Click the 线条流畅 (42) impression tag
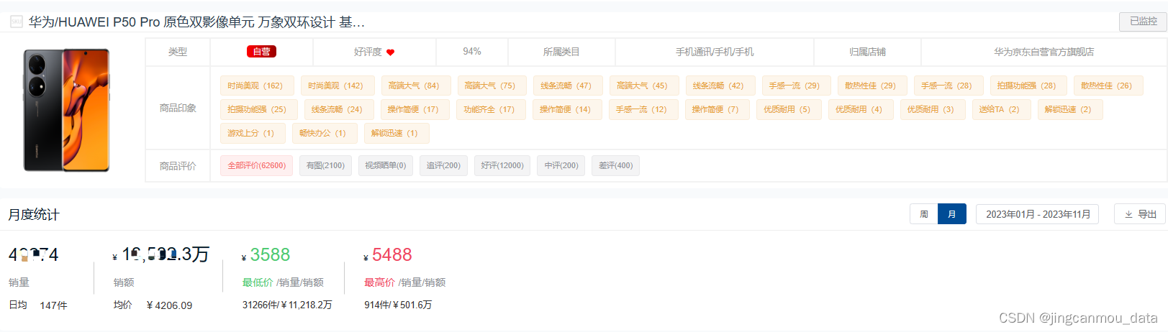 pos(720,86)
